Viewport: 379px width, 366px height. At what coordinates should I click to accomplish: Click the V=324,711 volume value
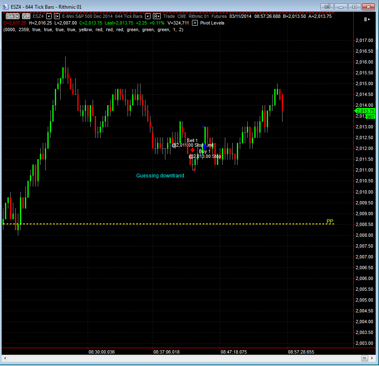pyautogui.click(x=178, y=23)
